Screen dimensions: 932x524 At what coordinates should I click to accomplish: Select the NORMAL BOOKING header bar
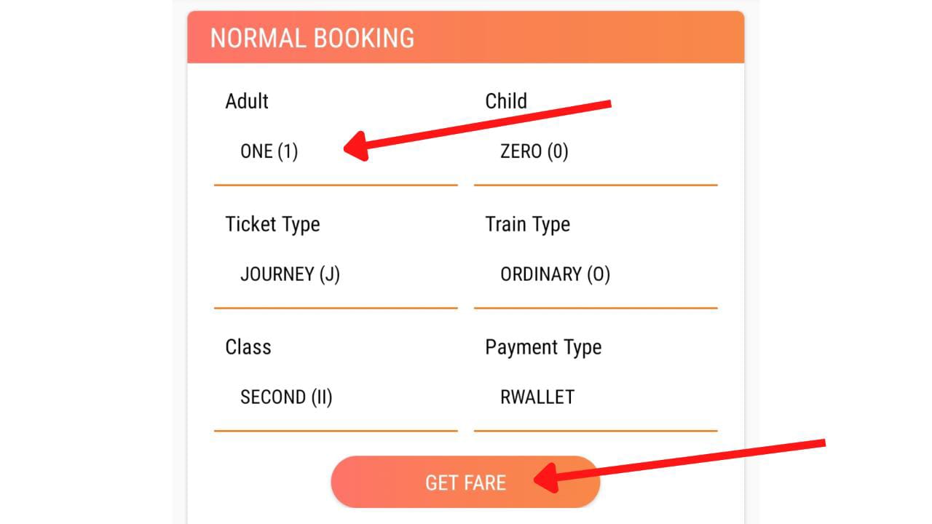466,37
